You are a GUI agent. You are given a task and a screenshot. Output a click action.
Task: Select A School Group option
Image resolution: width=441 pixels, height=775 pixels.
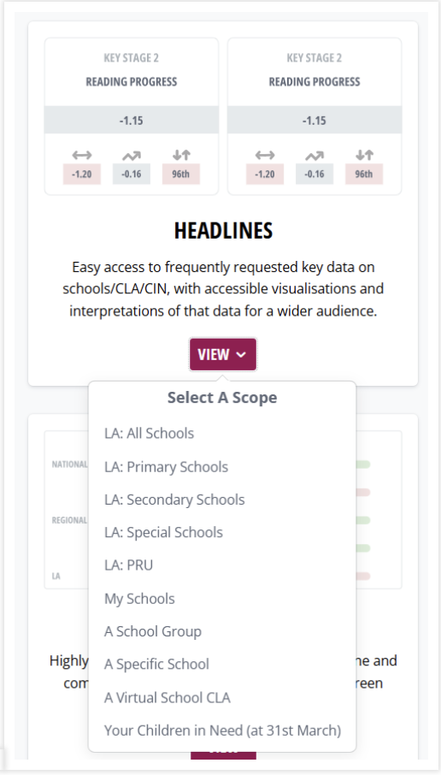(x=153, y=631)
